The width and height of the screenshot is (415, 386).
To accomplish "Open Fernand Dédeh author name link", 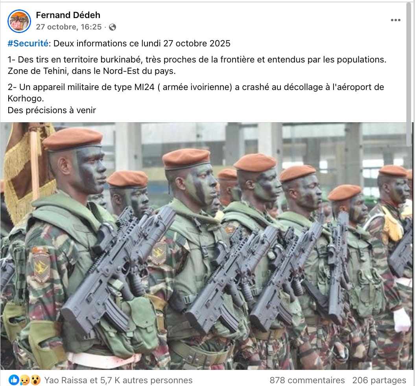I will (68, 15).
